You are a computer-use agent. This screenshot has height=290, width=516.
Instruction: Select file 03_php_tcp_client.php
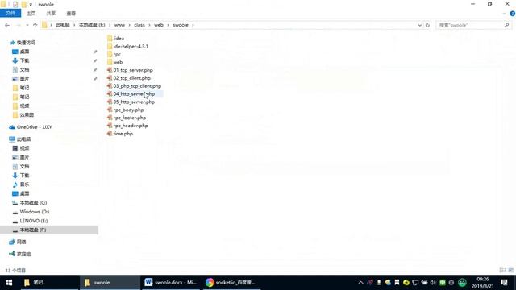pos(135,86)
